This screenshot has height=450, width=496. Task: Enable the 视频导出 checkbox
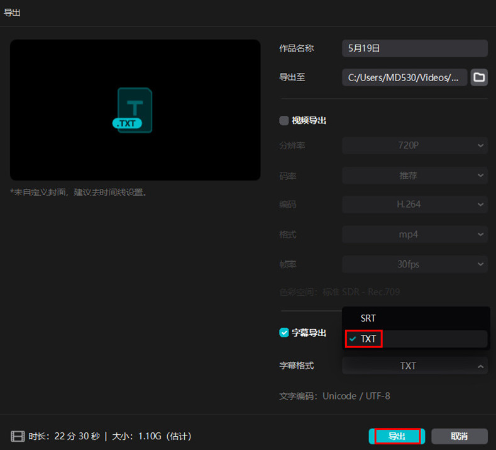[284, 120]
